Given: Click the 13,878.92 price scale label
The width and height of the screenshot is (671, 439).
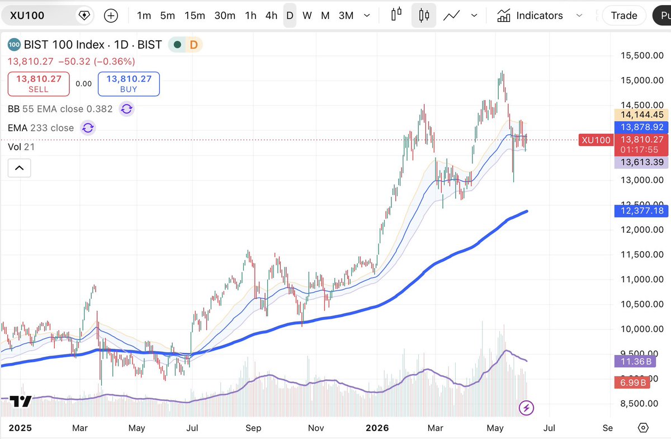Looking at the screenshot, I should click(641, 128).
